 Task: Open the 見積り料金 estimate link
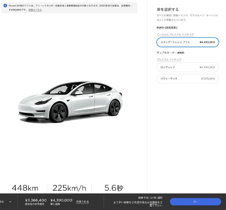point(83,202)
